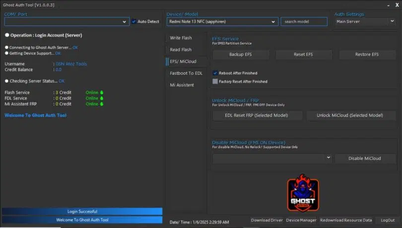This screenshot has width=402, height=228.
Task: Click the Flash Service 3 Credit value
Action: coord(64,93)
